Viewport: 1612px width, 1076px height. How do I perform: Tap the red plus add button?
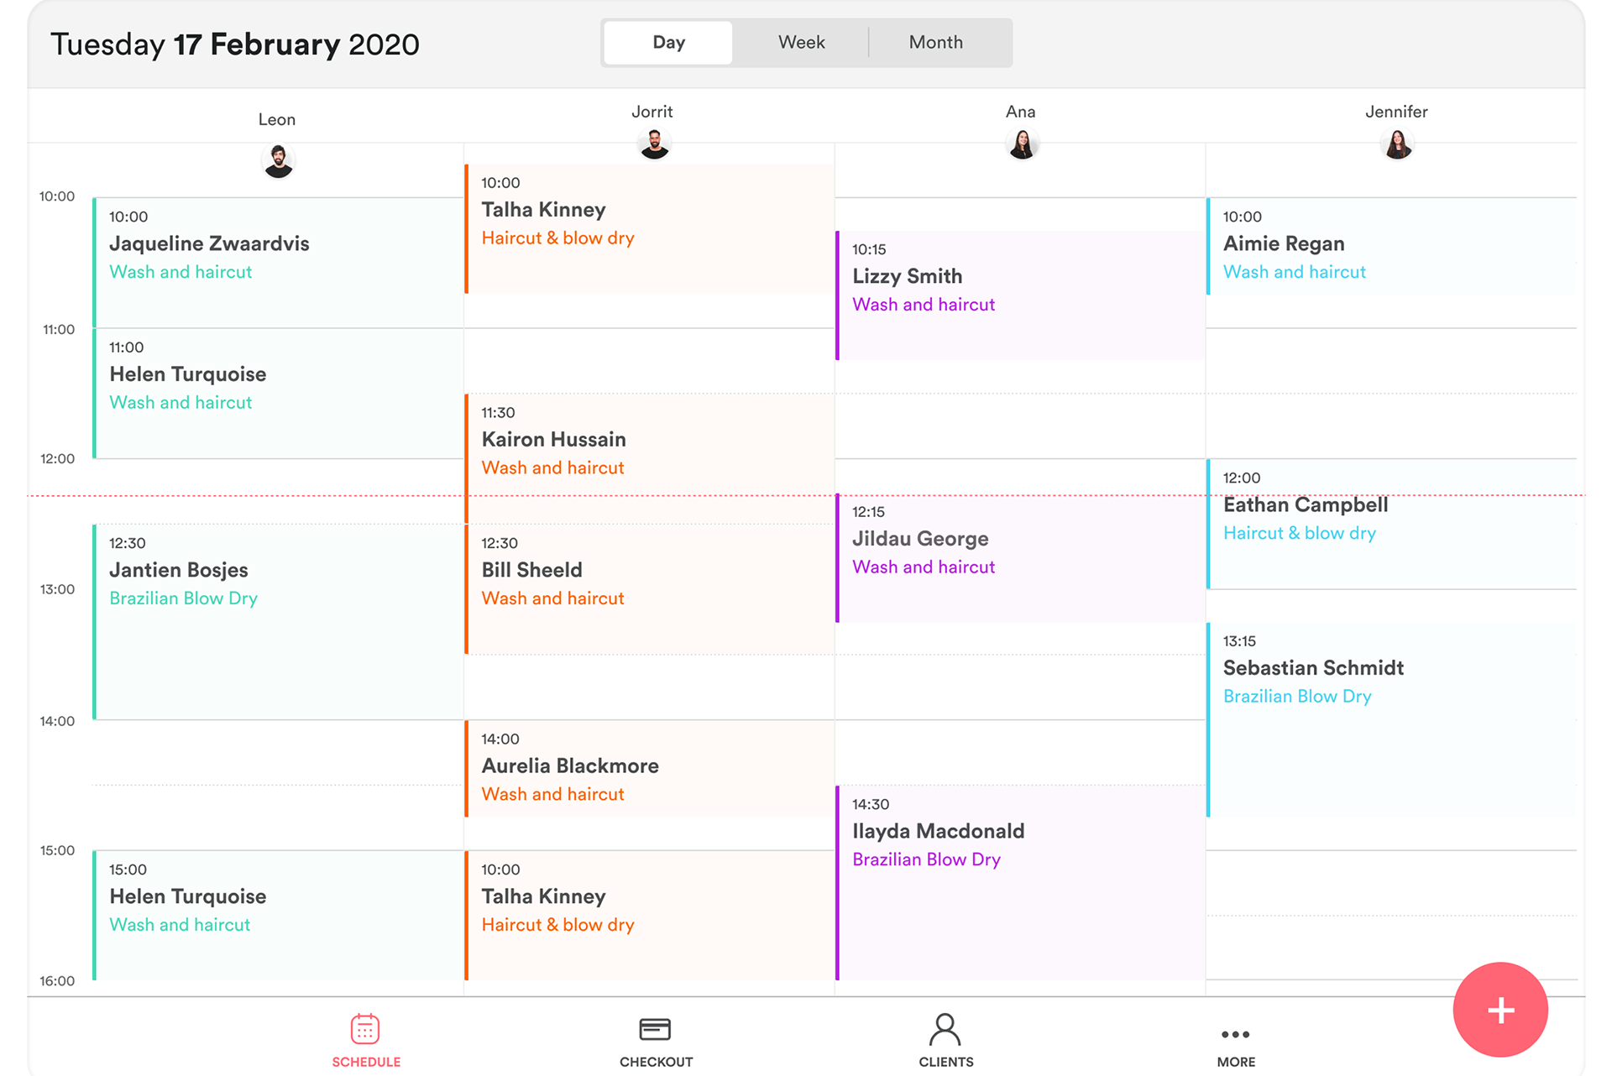pyautogui.click(x=1500, y=1010)
